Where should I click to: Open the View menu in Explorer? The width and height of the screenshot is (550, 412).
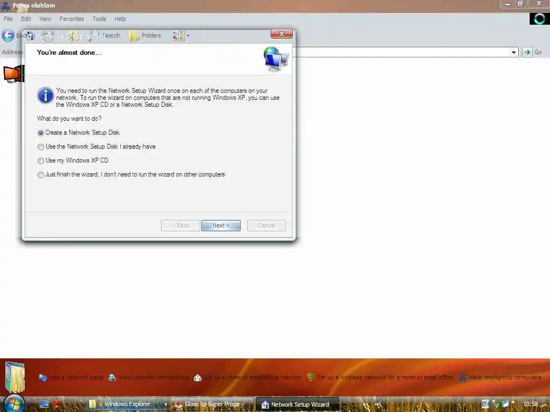(x=45, y=19)
